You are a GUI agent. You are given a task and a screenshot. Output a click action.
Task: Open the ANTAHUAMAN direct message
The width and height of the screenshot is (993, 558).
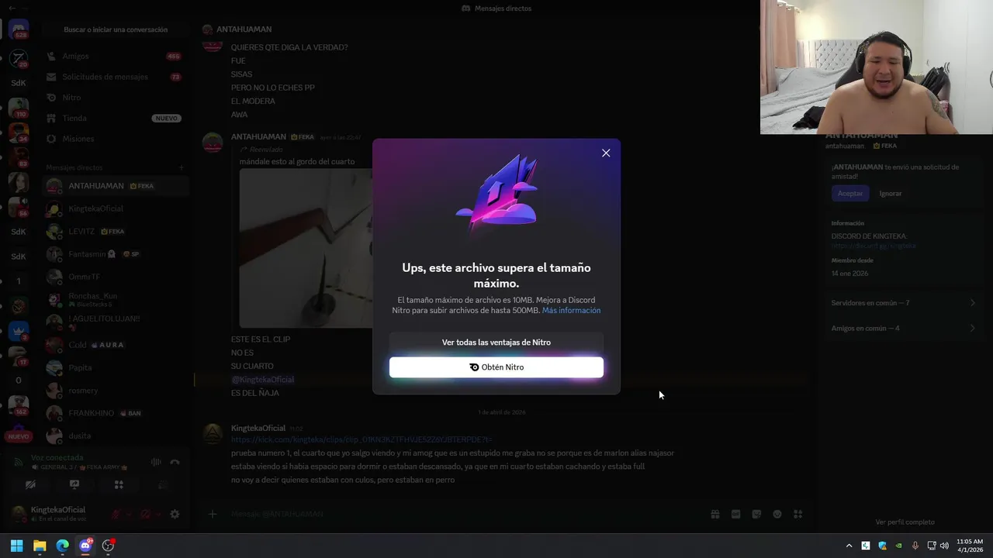click(x=116, y=186)
